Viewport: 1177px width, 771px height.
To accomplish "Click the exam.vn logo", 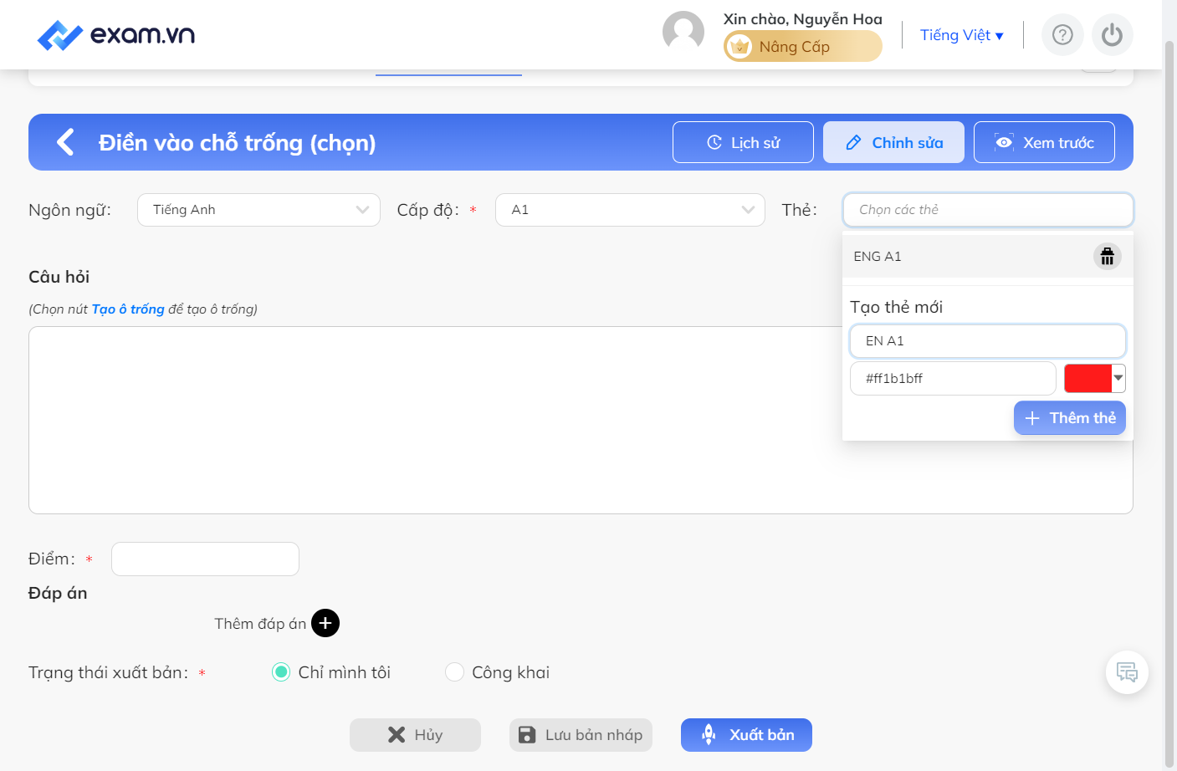I will (116, 35).
